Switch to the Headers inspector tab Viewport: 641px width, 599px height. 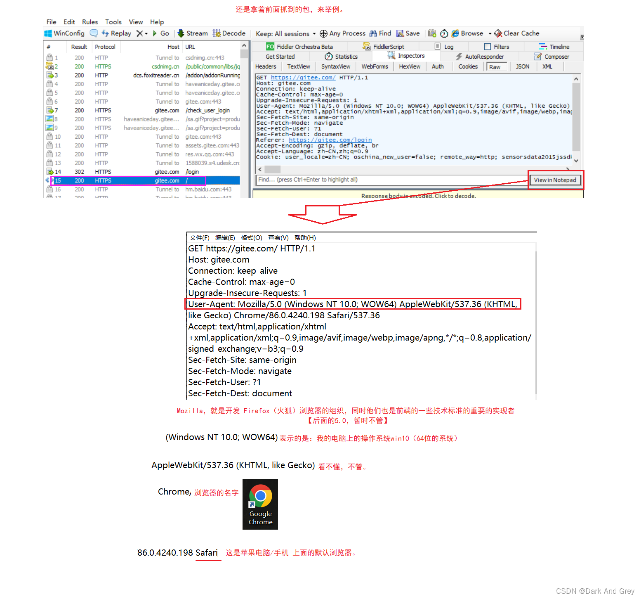[266, 66]
